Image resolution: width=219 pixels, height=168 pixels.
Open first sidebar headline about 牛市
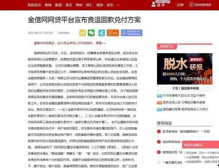click(x=184, y=96)
